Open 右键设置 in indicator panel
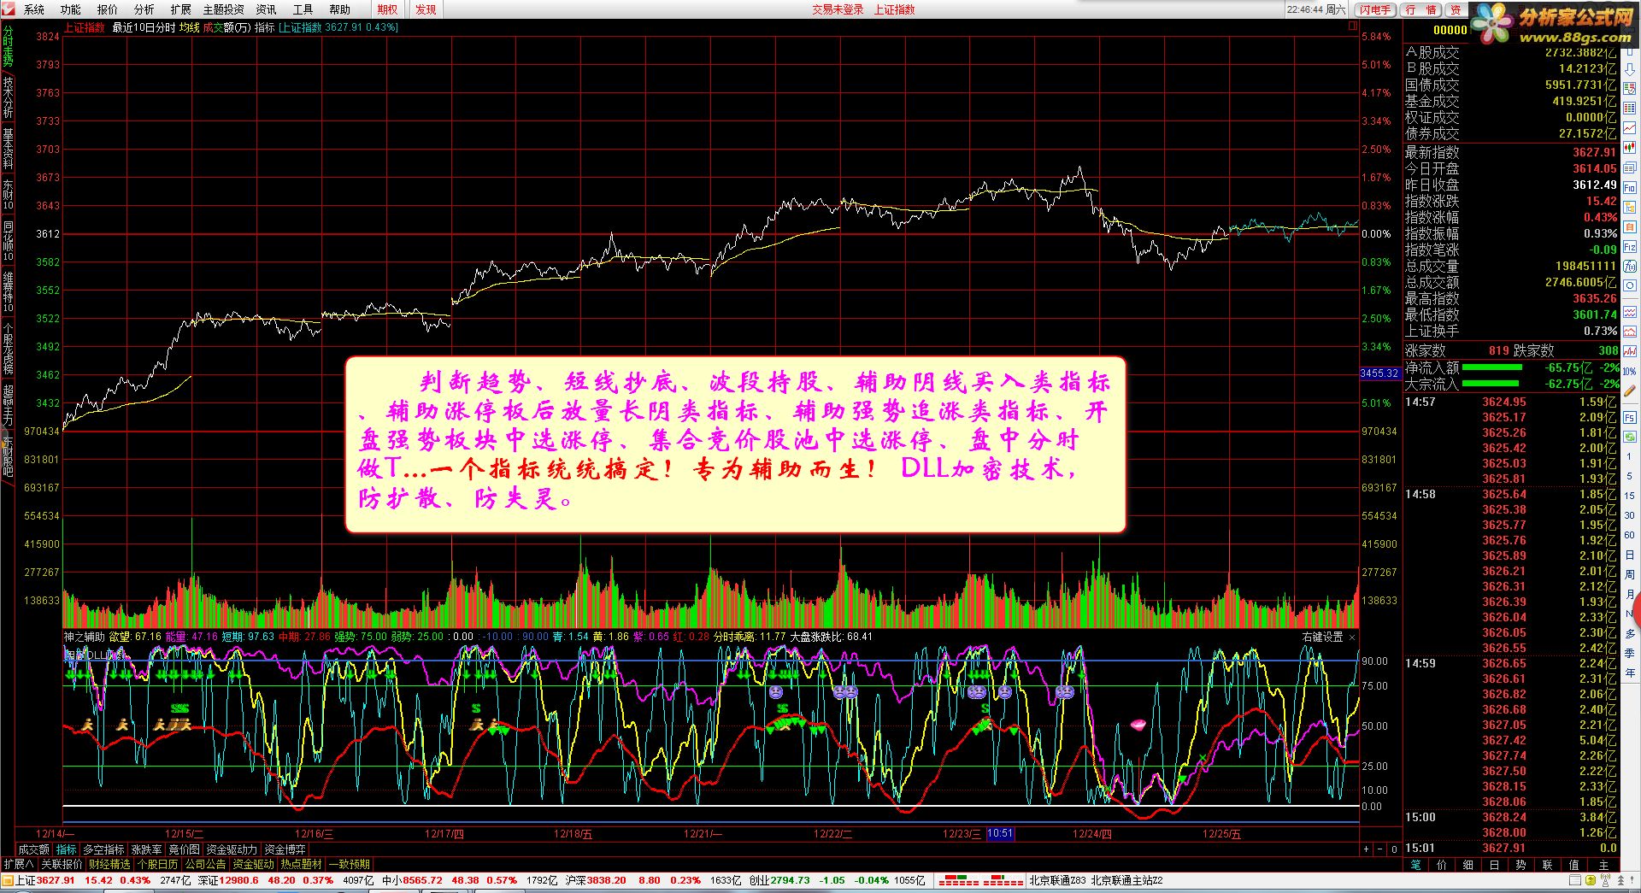Screen dimensions: 1641x893 pyautogui.click(x=1322, y=637)
